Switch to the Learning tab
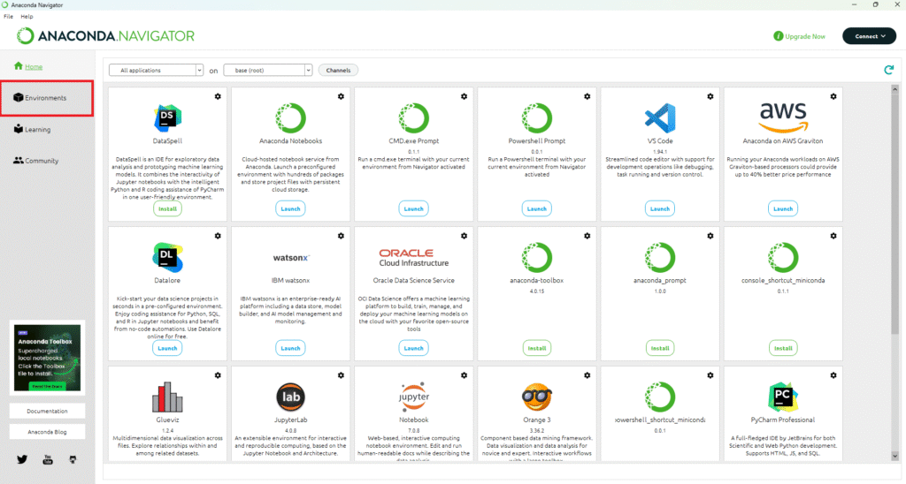This screenshot has width=906, height=484. (33, 129)
